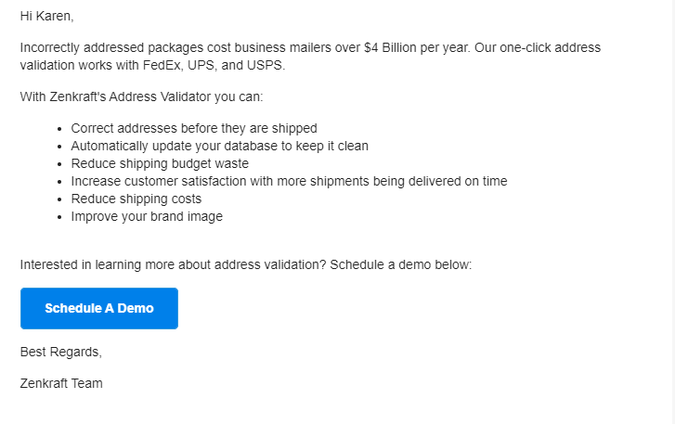
Task: Click the "Best Regards," closing line
Action: point(61,352)
